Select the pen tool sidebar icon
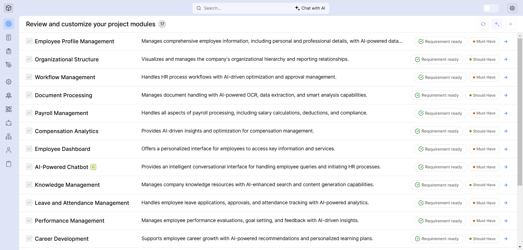The image size is (523, 250). [x=9, y=65]
